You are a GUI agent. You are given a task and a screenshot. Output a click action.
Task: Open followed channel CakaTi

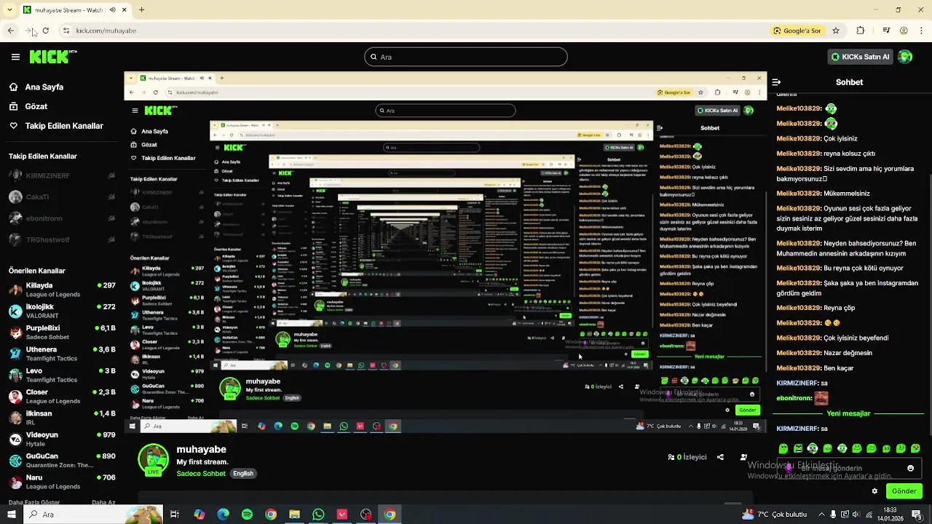pos(62,197)
